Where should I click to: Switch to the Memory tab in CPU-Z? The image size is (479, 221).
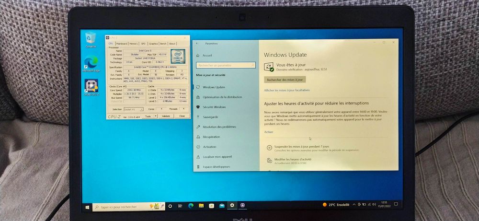134,44
